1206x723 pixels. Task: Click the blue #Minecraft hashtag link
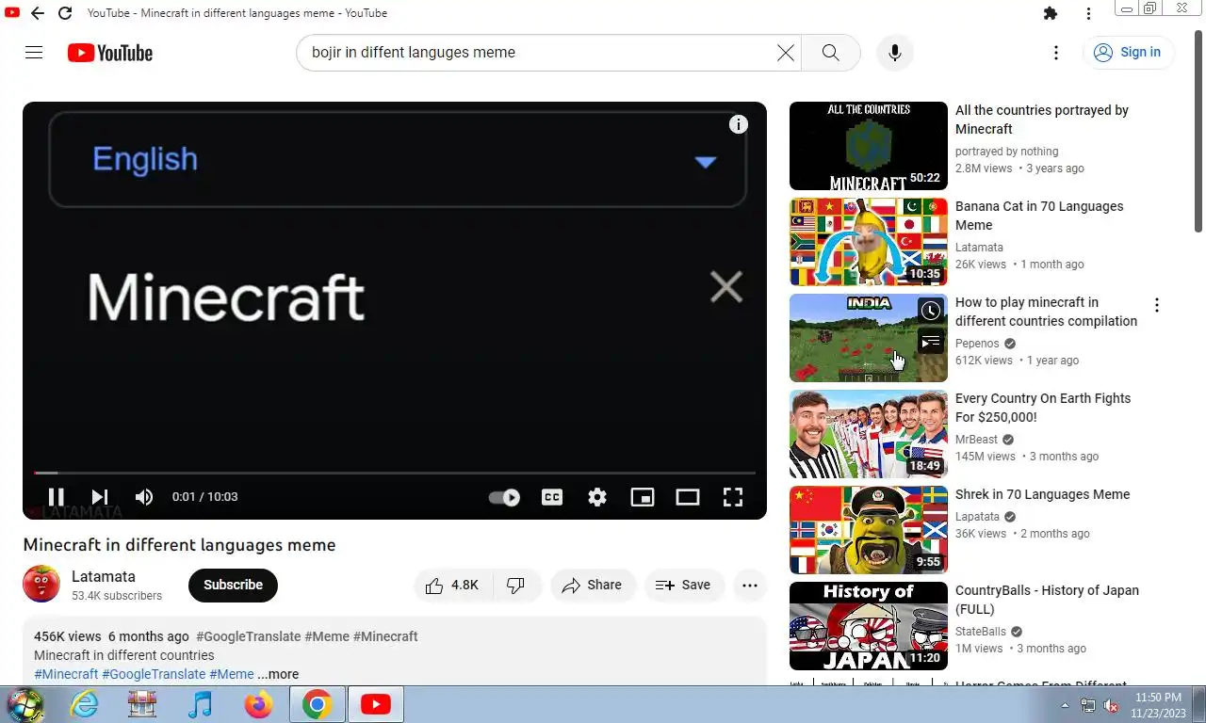[66, 674]
